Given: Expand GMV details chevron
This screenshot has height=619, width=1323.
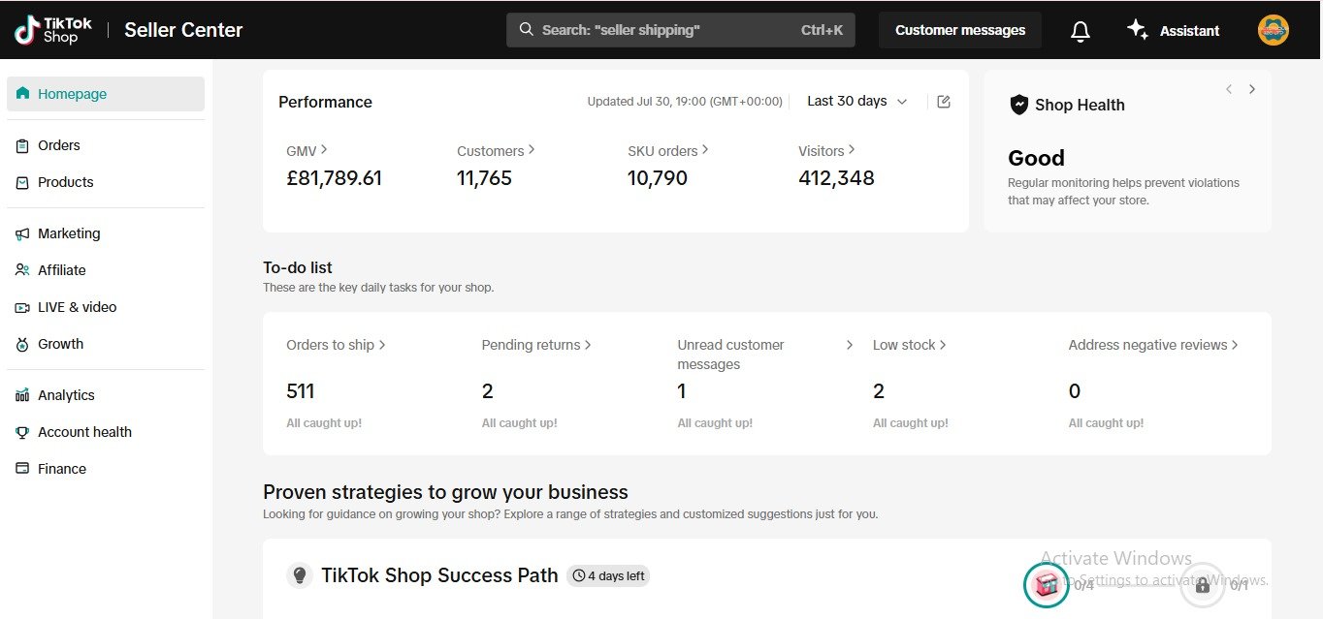Looking at the screenshot, I should pyautogui.click(x=324, y=150).
